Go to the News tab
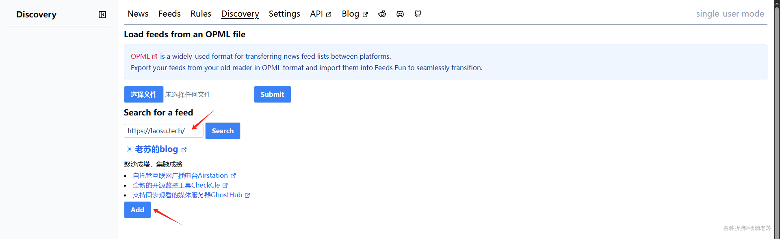This screenshot has width=780, height=239. pyautogui.click(x=138, y=14)
